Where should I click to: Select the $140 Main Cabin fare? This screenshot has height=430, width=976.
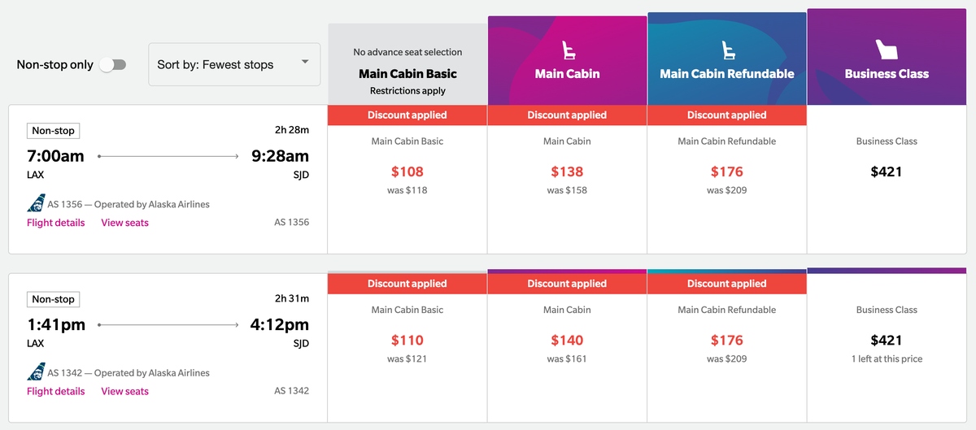[567, 348]
